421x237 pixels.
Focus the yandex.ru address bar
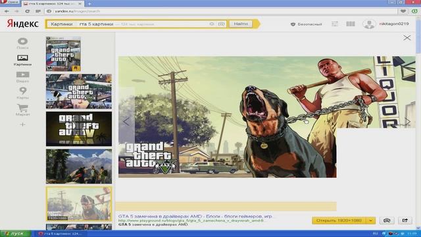click(x=220, y=11)
